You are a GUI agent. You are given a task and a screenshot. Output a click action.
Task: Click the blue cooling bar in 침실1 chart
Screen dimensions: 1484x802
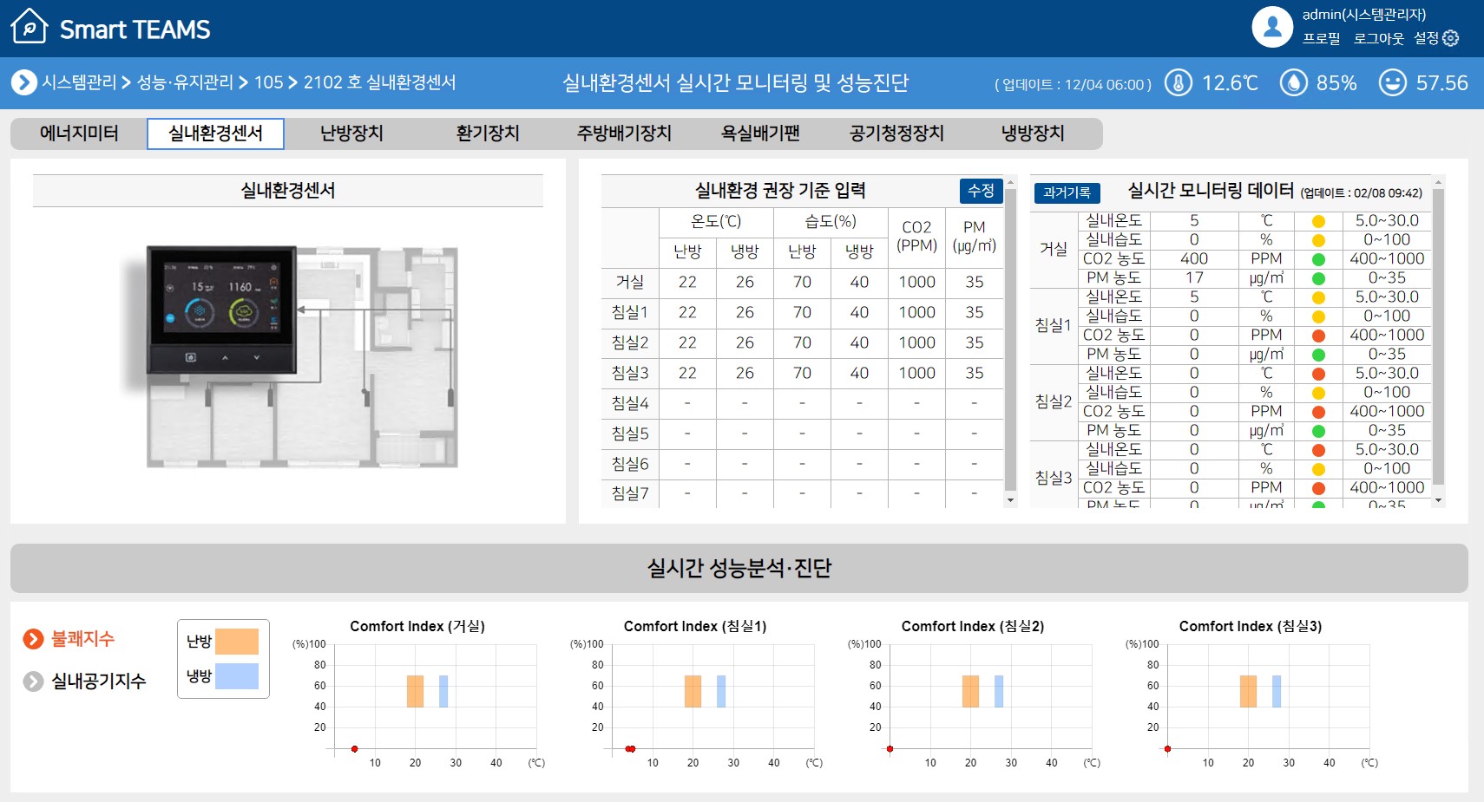721,691
